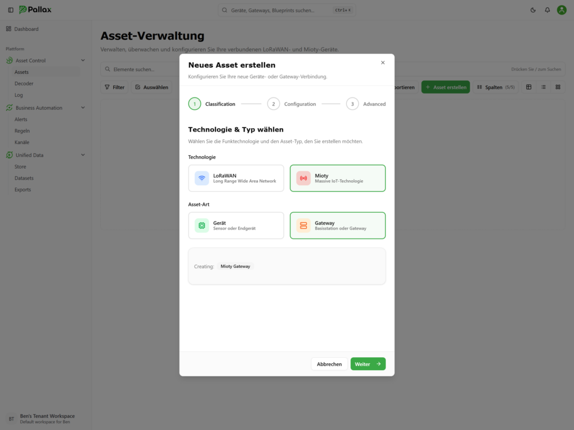Open notifications bell icon
The image size is (574, 430).
(x=547, y=10)
